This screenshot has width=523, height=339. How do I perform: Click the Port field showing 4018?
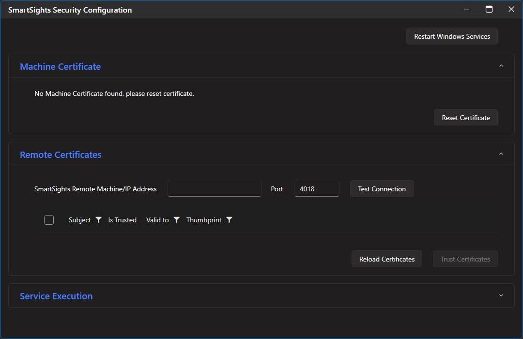(317, 189)
